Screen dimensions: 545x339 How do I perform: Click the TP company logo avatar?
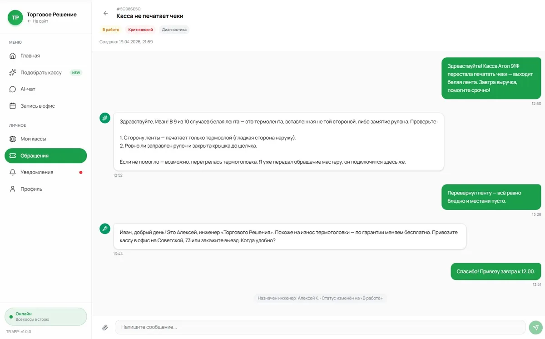click(x=15, y=18)
